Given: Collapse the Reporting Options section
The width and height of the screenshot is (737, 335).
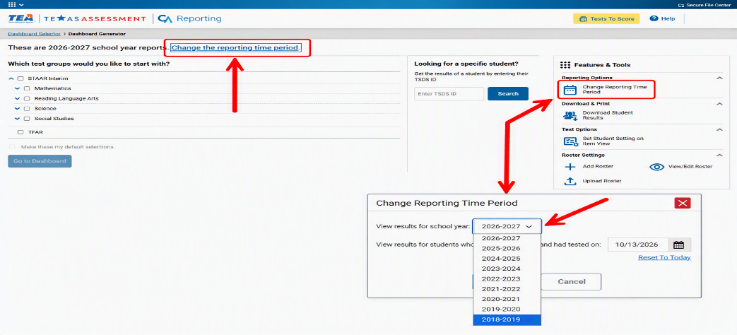Looking at the screenshot, I should (x=719, y=78).
